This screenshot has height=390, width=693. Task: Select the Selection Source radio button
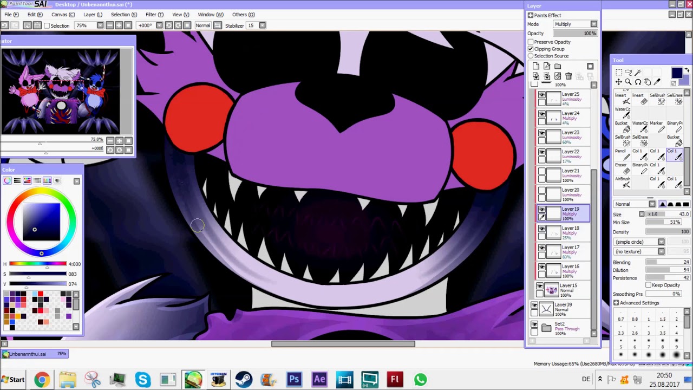531,56
